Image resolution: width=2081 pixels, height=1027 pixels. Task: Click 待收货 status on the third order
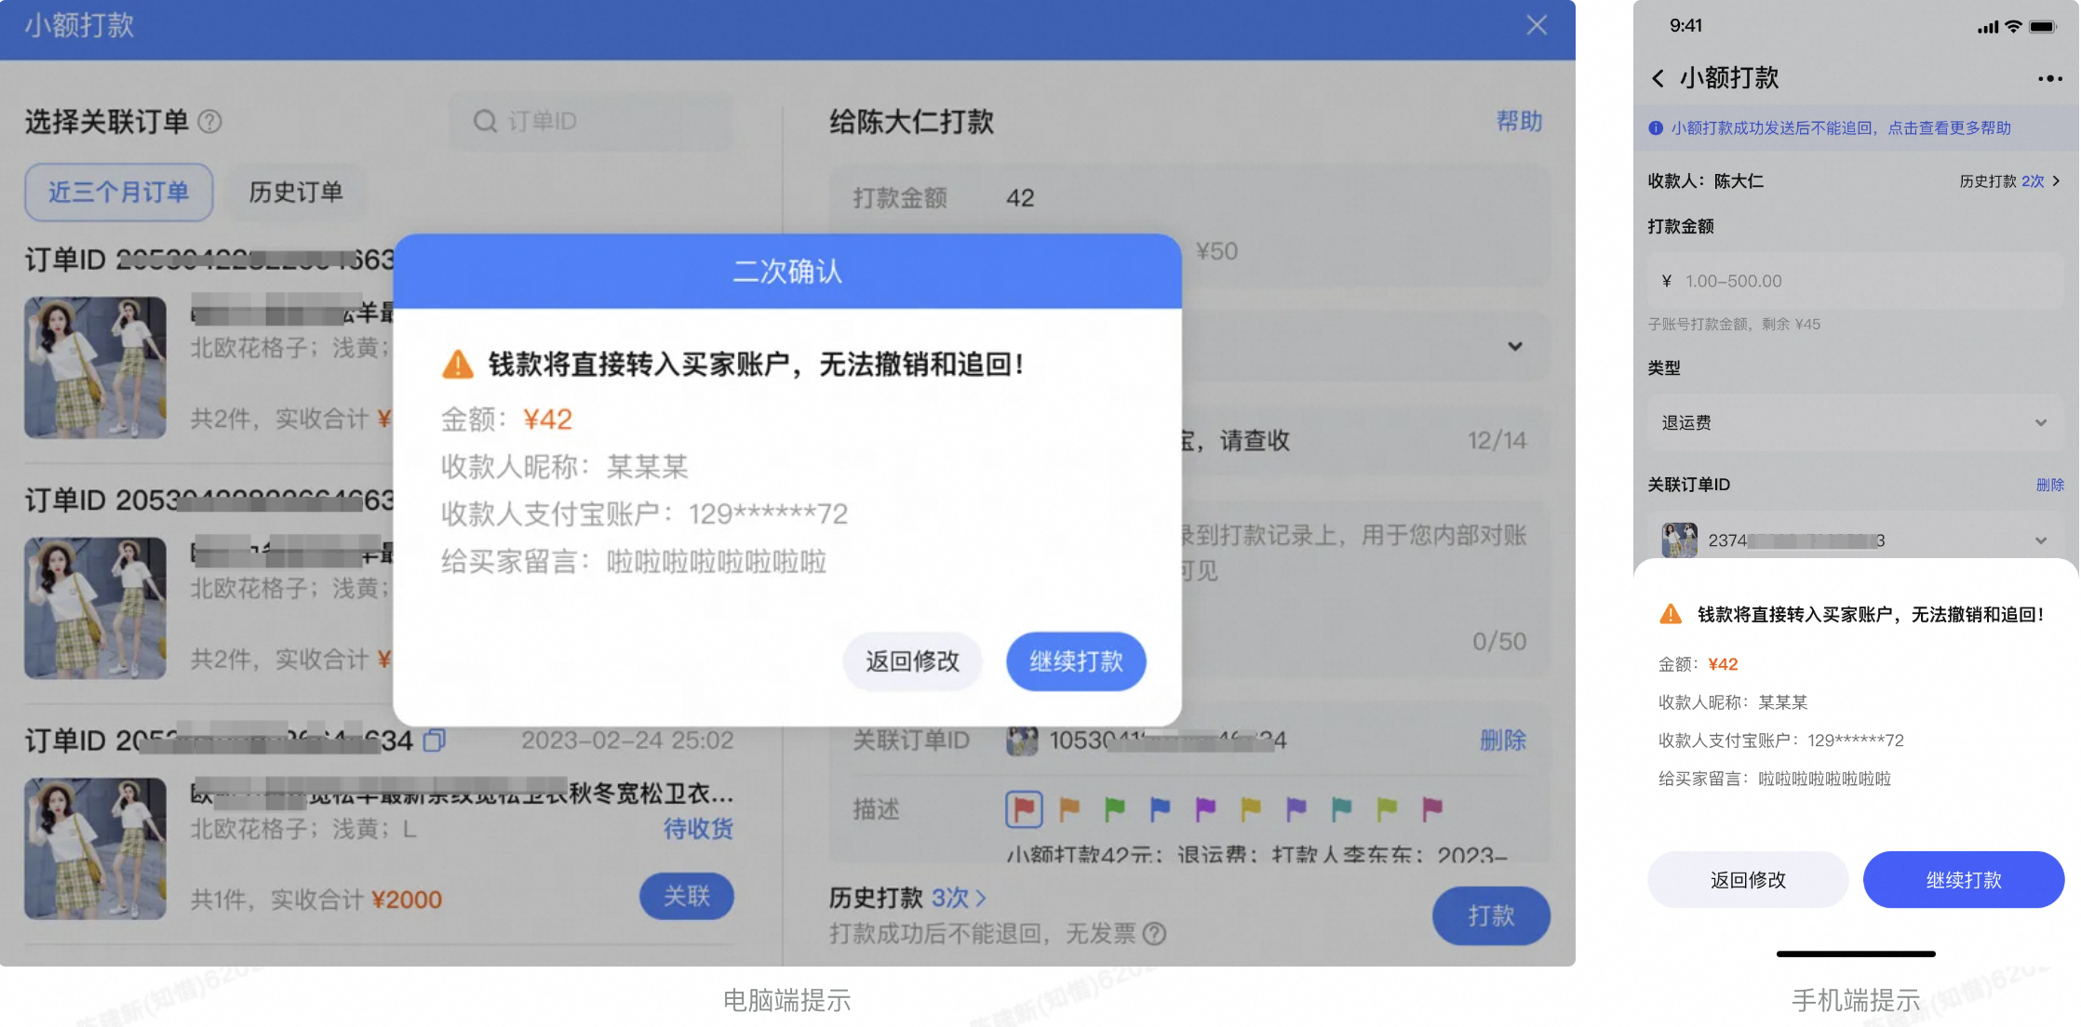[x=698, y=828]
